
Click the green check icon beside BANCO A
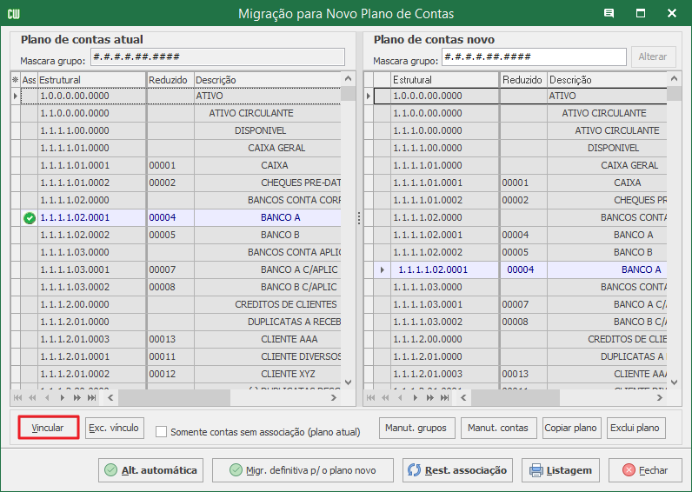tap(30, 218)
